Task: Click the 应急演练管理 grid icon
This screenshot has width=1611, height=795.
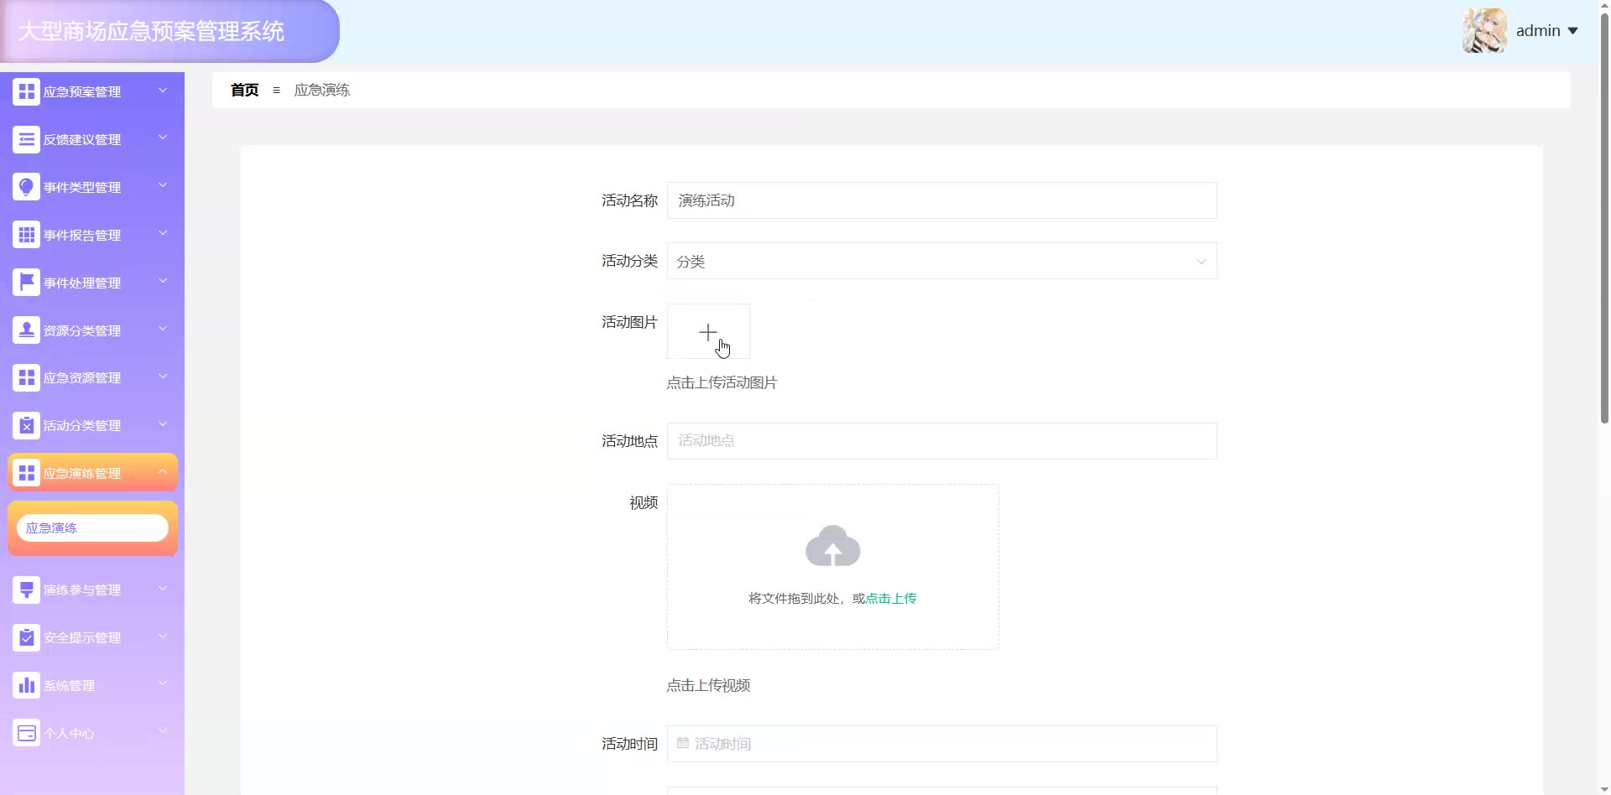Action: point(26,474)
